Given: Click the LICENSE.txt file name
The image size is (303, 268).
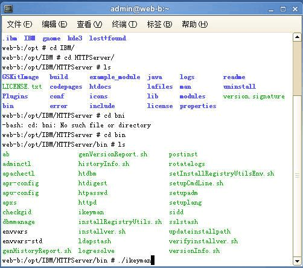Looking at the screenshot, I should (22, 87).
